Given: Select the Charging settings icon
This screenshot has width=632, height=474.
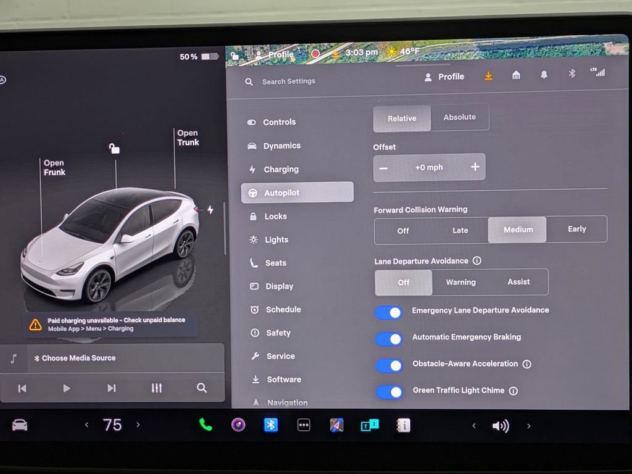Looking at the screenshot, I should coord(254,169).
